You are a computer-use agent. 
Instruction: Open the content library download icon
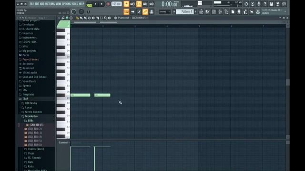pyautogui.click(x=258, y=11)
